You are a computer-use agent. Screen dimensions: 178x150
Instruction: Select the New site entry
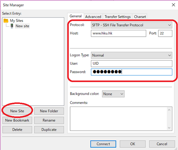tap(22, 26)
